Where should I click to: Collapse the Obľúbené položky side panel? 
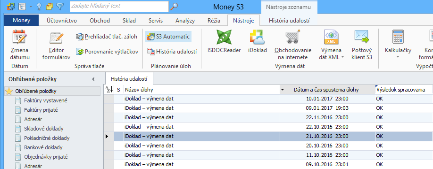[93, 79]
